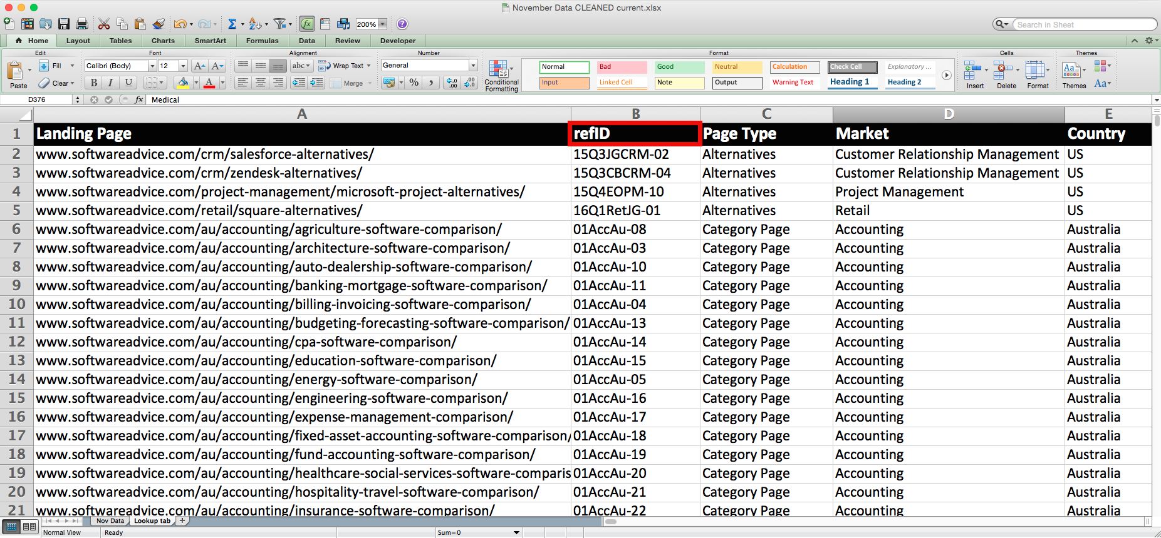Click the increase indent icon
The width and height of the screenshot is (1161, 538).
tap(316, 83)
